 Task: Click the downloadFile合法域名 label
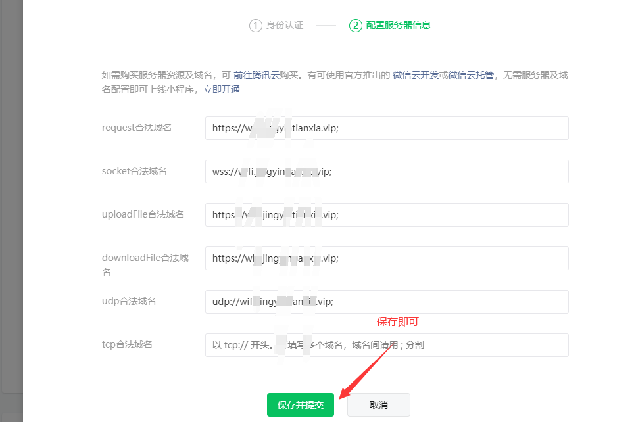click(145, 265)
